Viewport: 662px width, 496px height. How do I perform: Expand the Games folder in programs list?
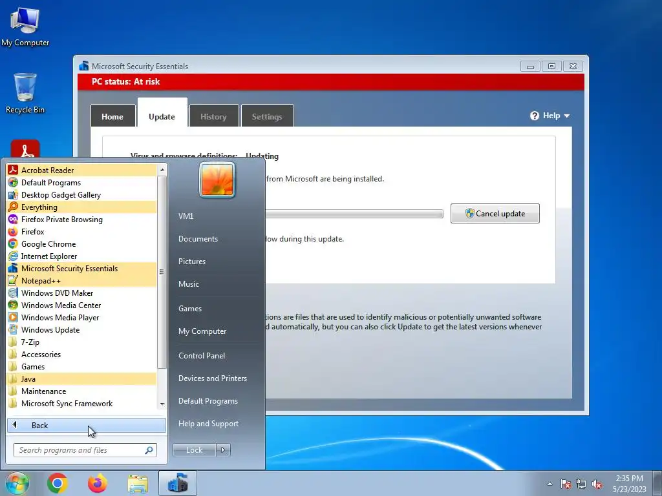(x=82, y=367)
